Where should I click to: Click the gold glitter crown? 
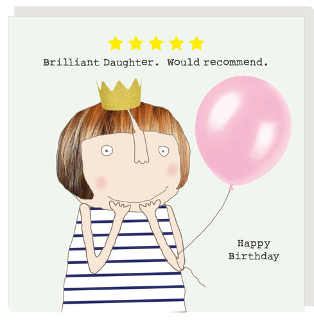tap(119, 94)
